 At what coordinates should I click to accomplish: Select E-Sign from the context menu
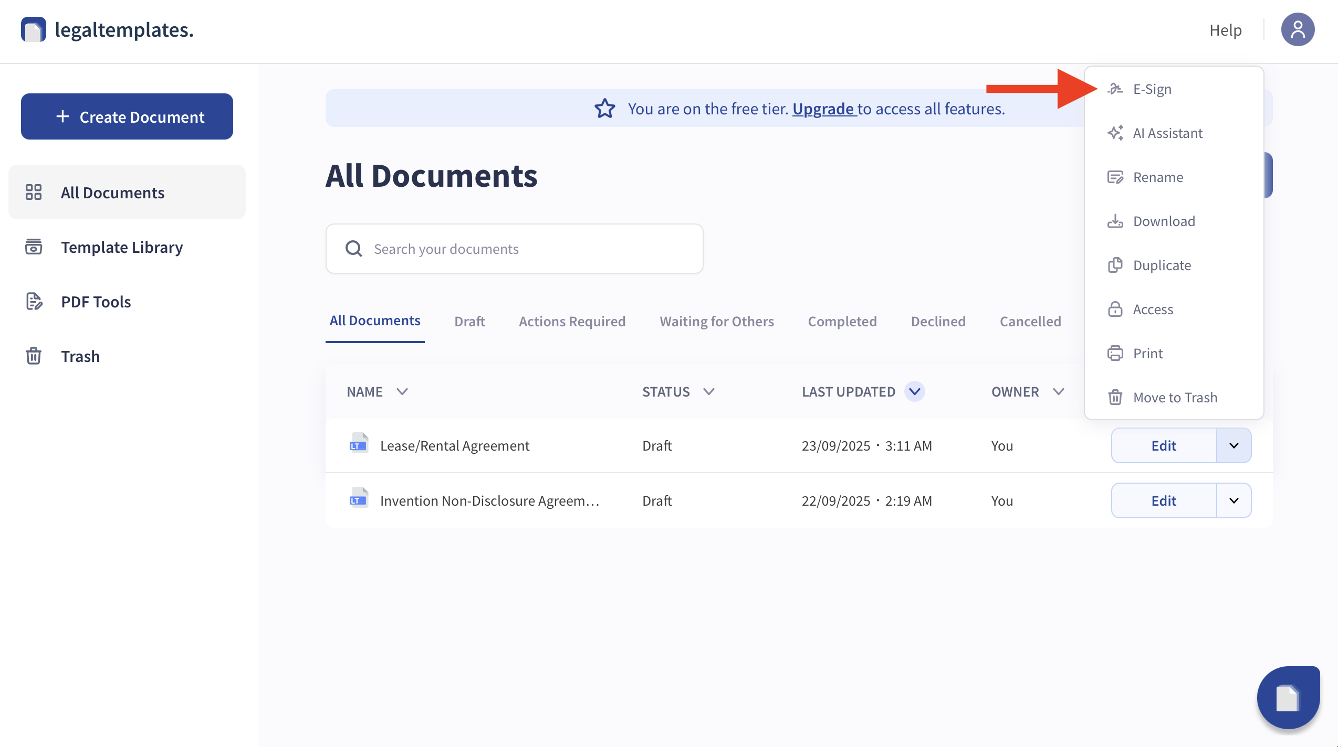pos(1152,89)
